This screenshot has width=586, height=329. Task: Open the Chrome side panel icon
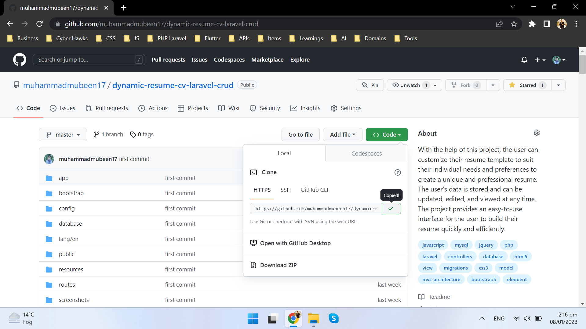click(x=547, y=24)
